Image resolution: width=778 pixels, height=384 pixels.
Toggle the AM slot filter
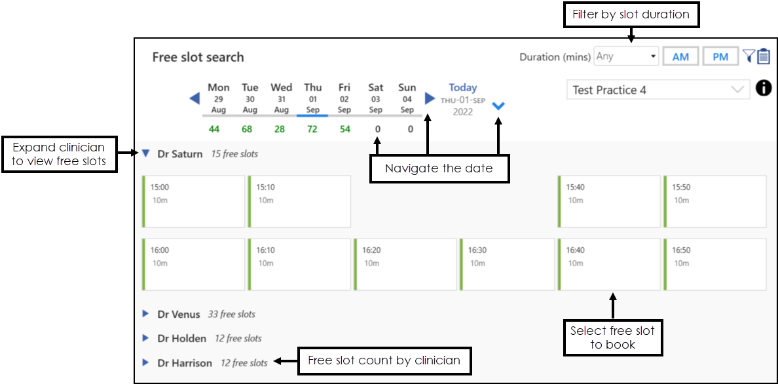click(x=680, y=57)
